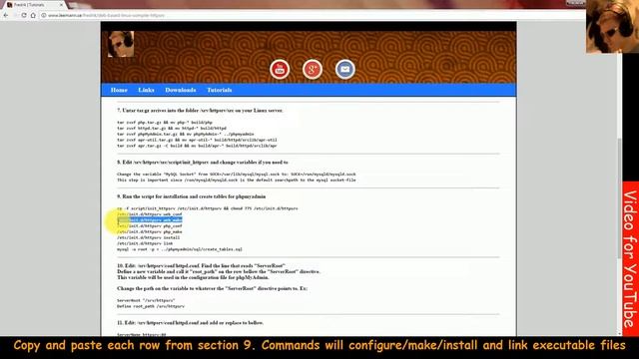Viewport: 639px width, 359px height.
Task: Open the YouTube social icon
Action: point(280,69)
